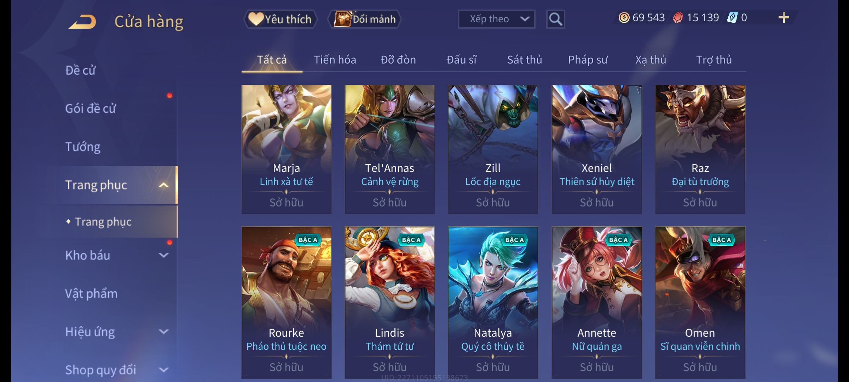Tap the plus icon to add currency

(x=784, y=18)
